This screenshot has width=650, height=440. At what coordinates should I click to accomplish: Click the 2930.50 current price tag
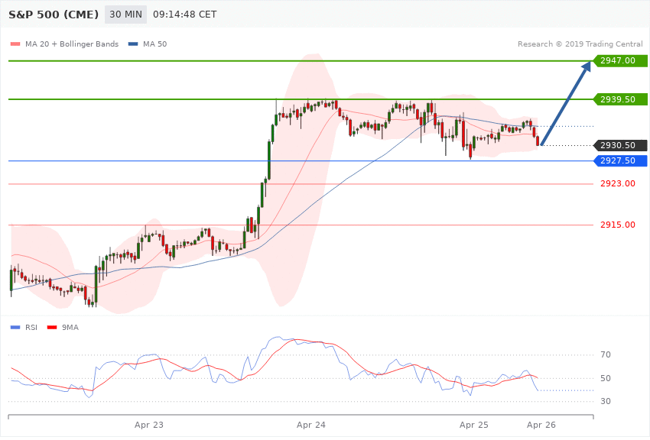tap(620, 145)
